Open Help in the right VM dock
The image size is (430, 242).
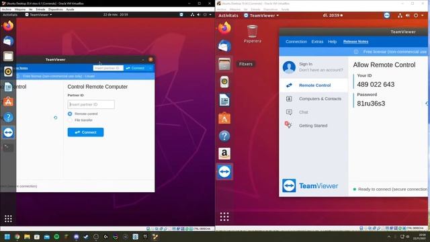point(224,136)
